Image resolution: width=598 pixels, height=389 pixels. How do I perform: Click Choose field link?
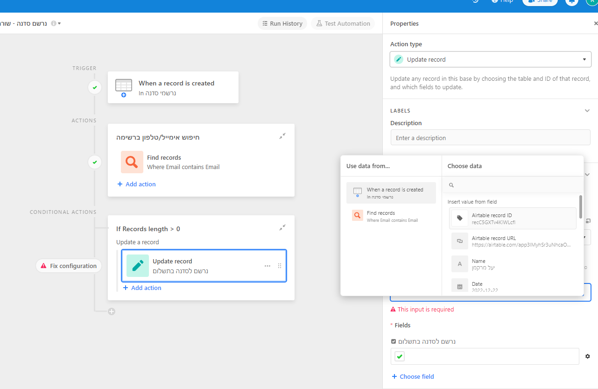[413, 376]
